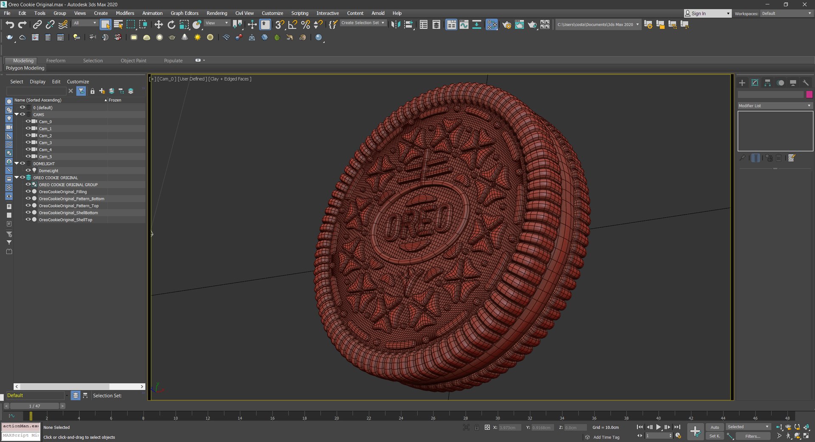815x442 pixels.
Task: Toggle visibility of 0 (default) layer
Action: pyautogui.click(x=22, y=107)
